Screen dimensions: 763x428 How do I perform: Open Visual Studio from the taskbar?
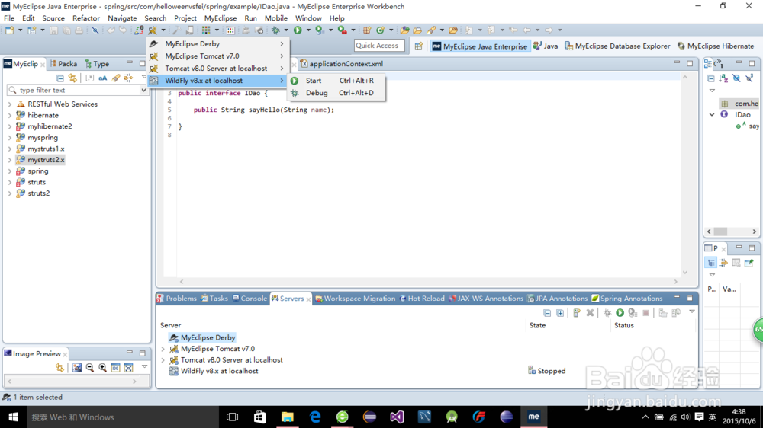[x=397, y=417]
